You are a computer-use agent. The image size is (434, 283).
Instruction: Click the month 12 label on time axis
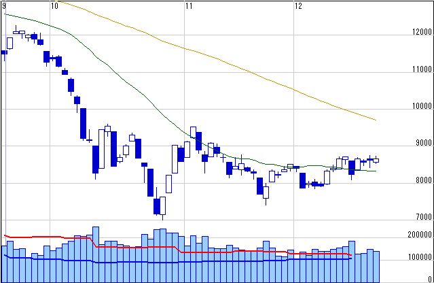pos(297,6)
